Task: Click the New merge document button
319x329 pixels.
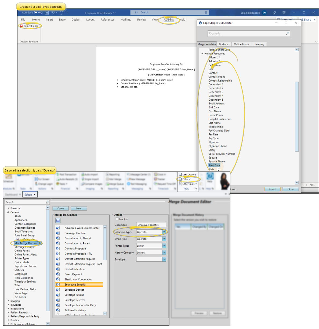Action: tap(79, 209)
